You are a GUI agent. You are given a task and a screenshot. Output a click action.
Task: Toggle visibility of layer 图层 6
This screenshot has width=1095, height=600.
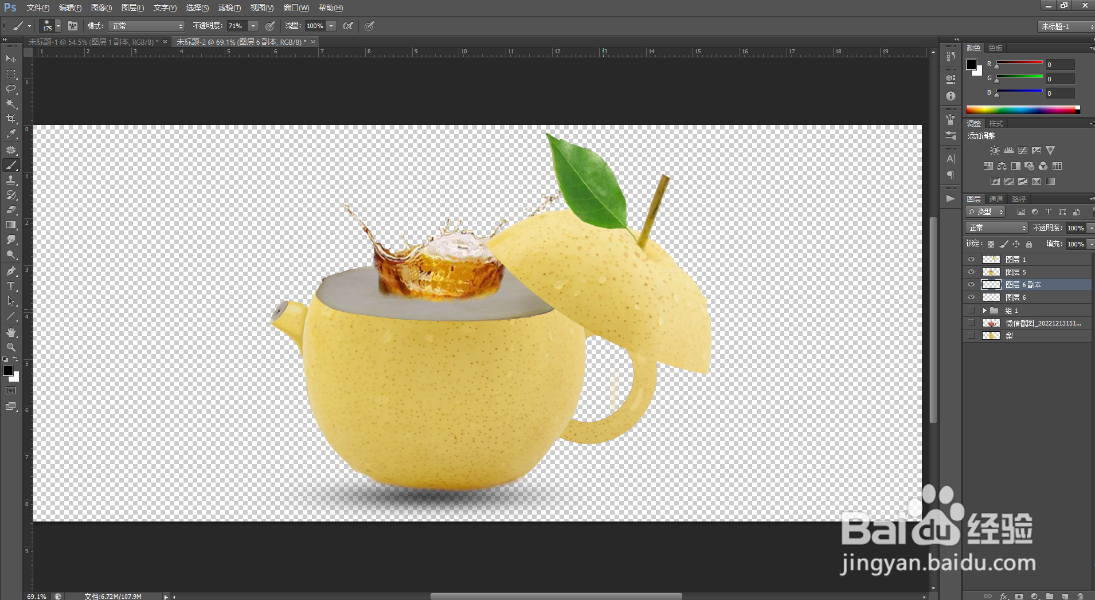point(971,297)
